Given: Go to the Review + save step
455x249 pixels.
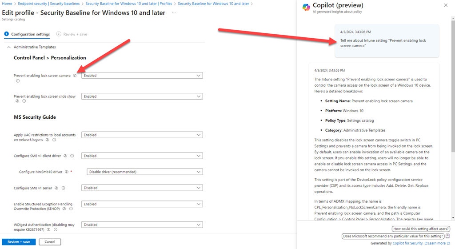Looking at the screenshot, I should [72, 34].
